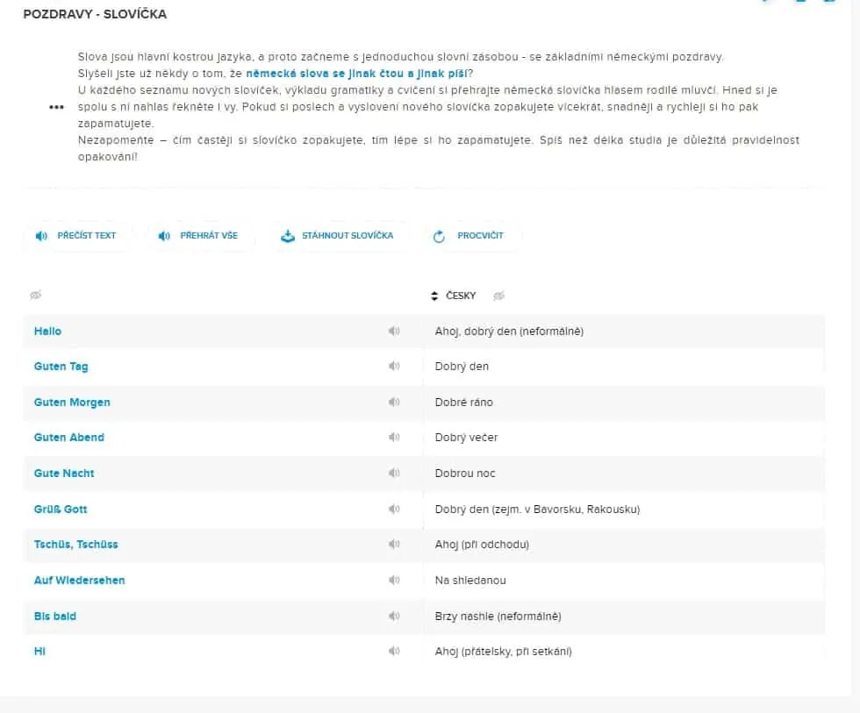The image size is (860, 713).
Task: Play audio for Hallo
Action: [x=394, y=331]
